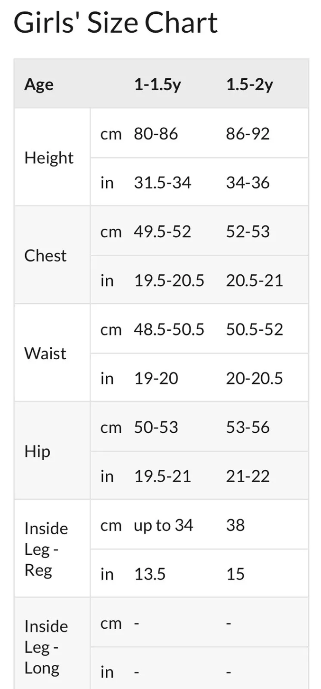
Task: Click the Inside Leg - Long label
Action: [x=46, y=647]
